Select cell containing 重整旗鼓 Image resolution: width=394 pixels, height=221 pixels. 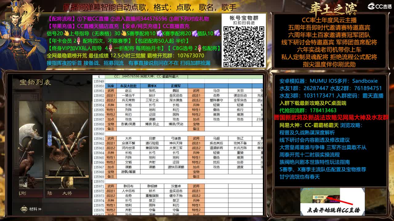[152, 196]
